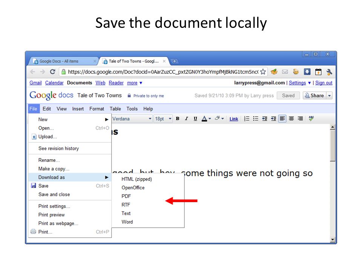
Task: Click the browser Back arrow
Action: tap(33, 72)
